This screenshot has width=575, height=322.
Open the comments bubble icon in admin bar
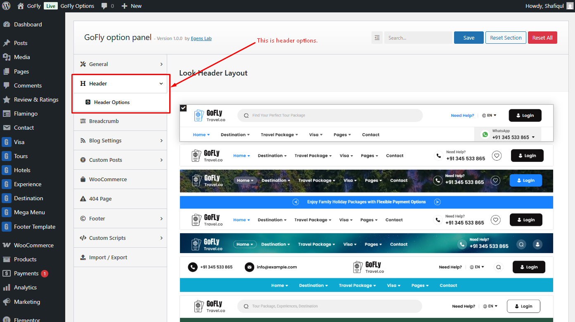[104, 6]
